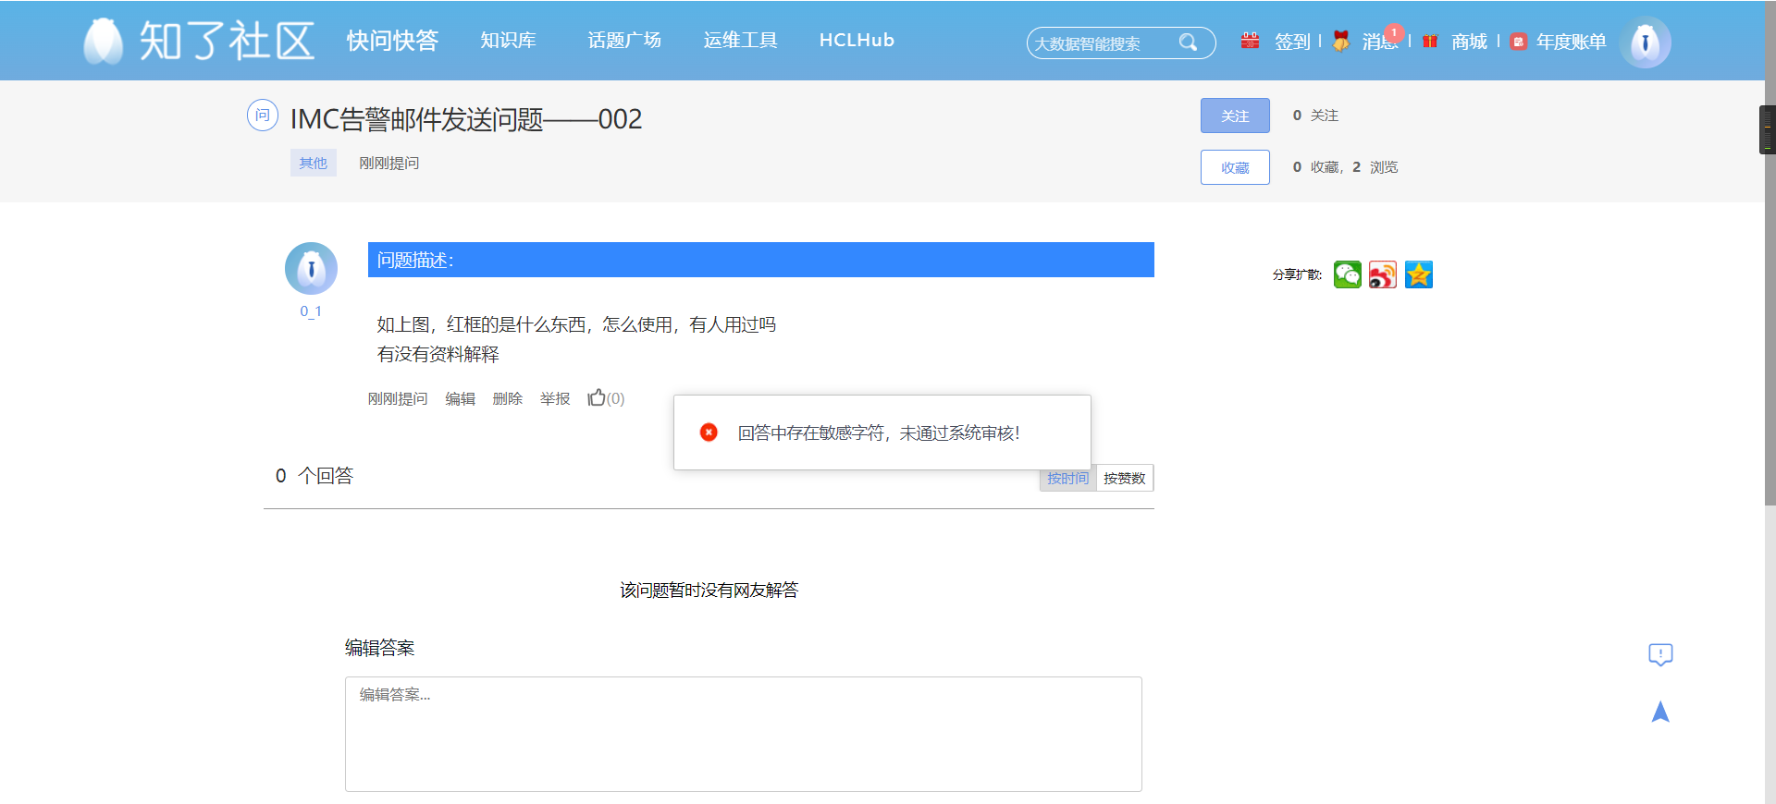Share to QQ Zone star icon

click(x=1418, y=274)
